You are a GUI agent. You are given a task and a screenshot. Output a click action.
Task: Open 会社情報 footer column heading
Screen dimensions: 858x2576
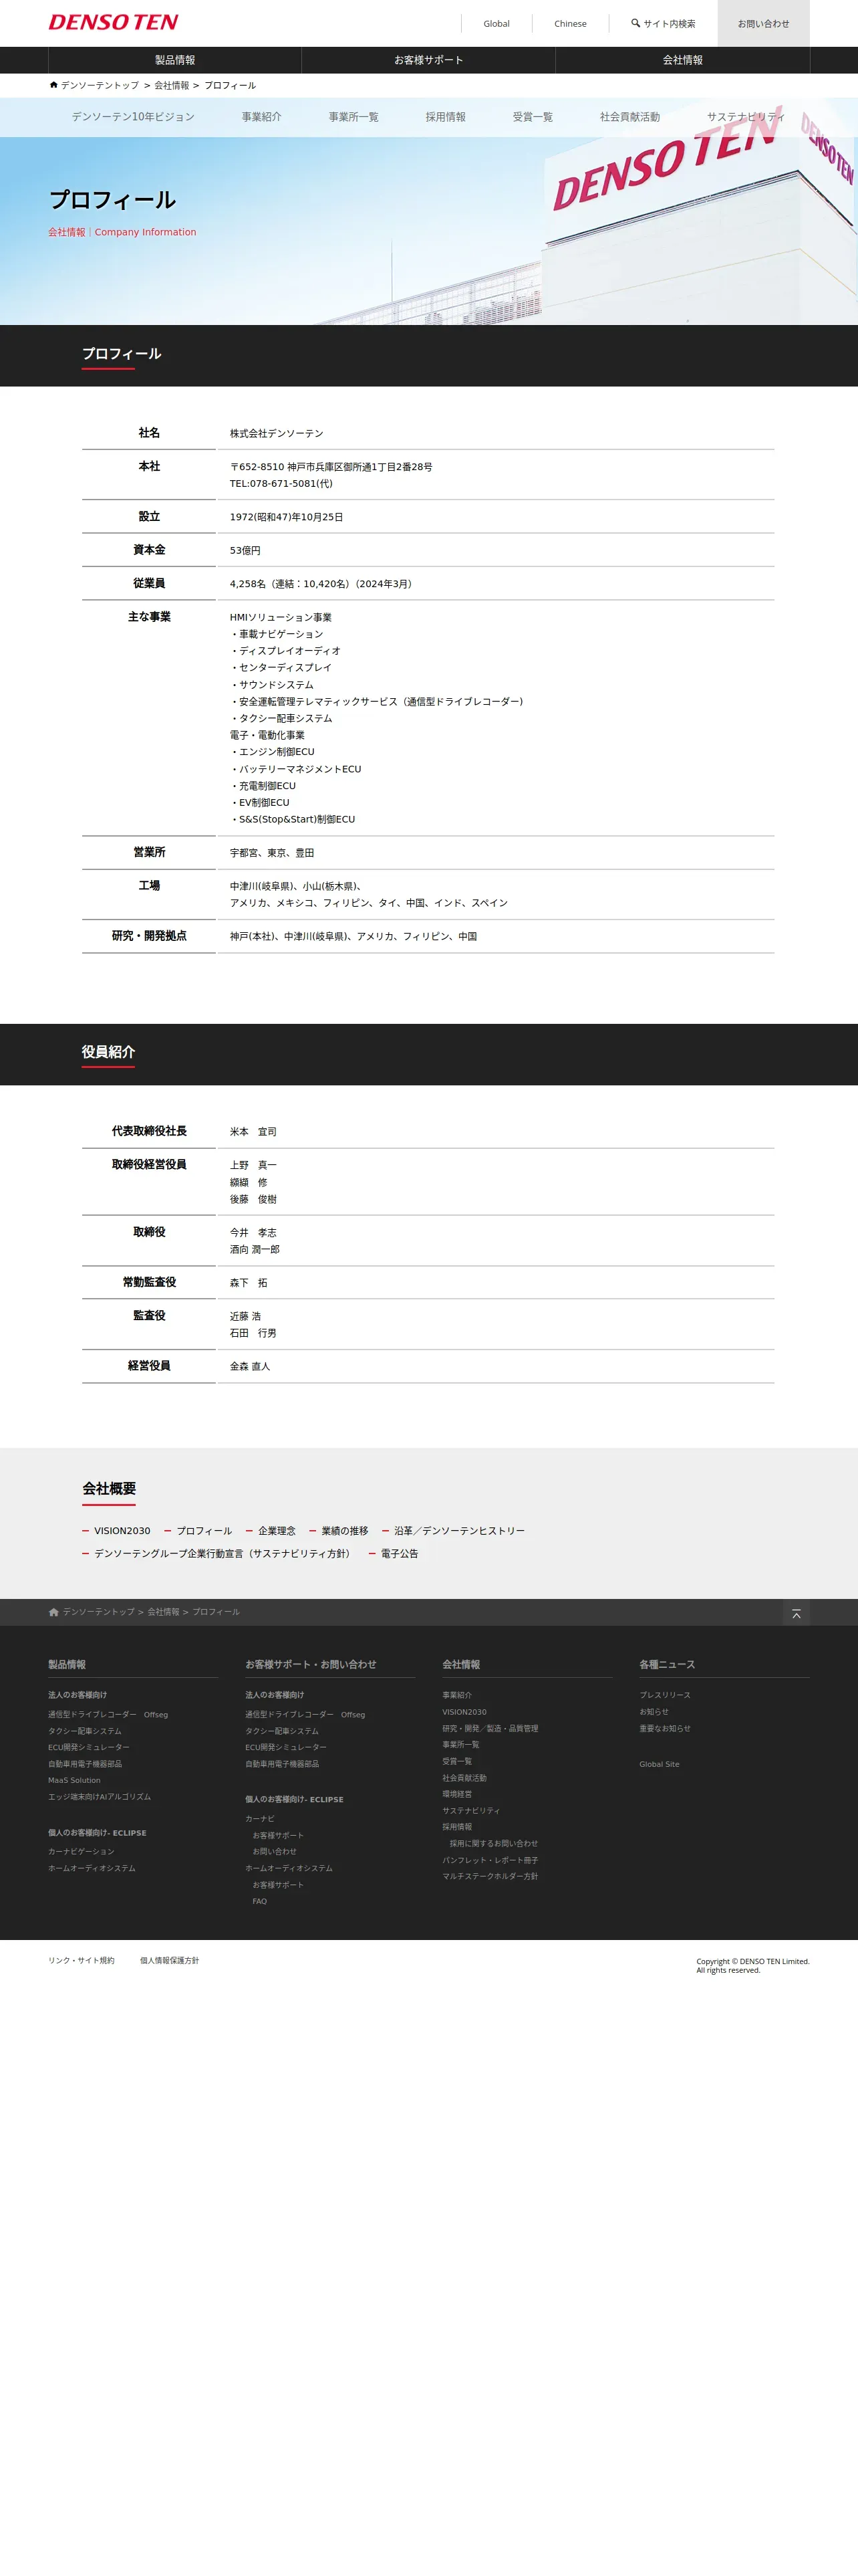click(x=462, y=1665)
